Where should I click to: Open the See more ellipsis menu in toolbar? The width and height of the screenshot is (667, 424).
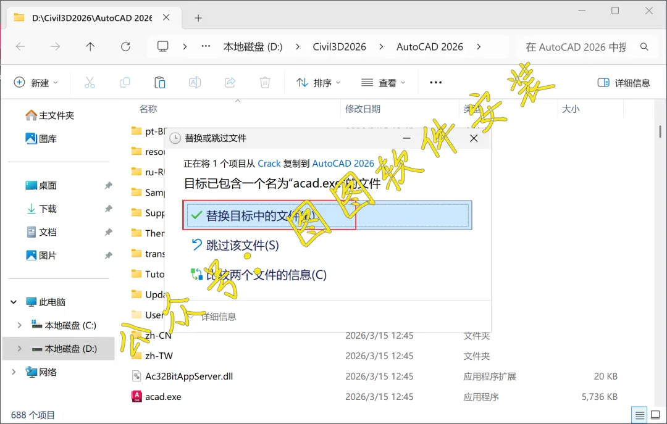435,83
